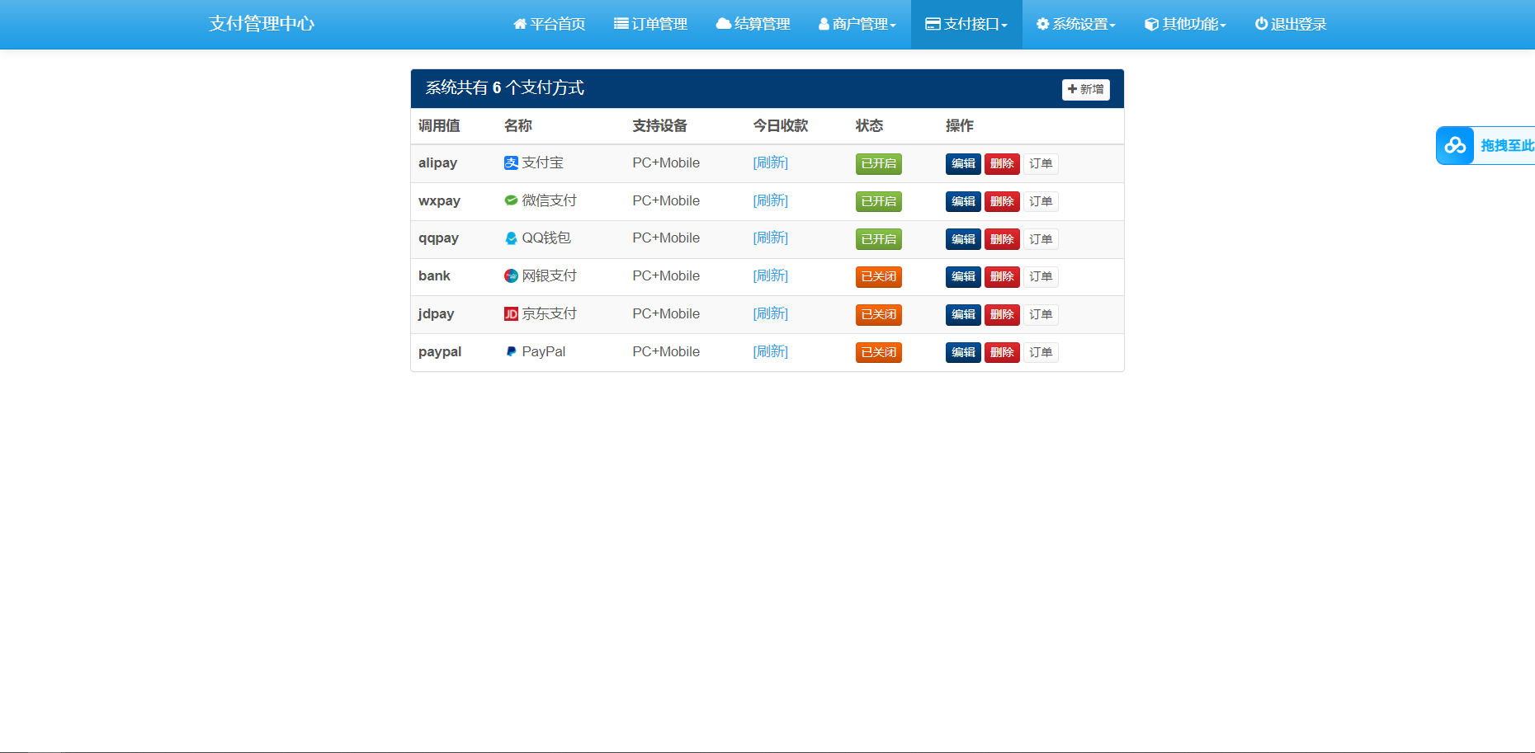
Task: Click the Alipay logo icon
Action: tap(511, 163)
